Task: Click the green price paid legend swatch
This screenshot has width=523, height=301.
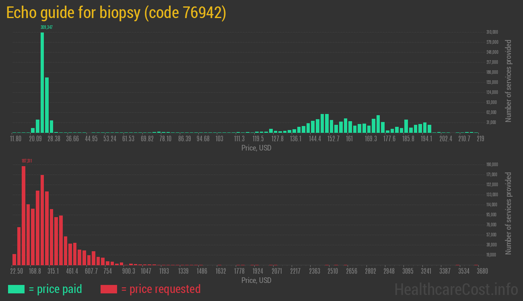Action: pos(16,289)
